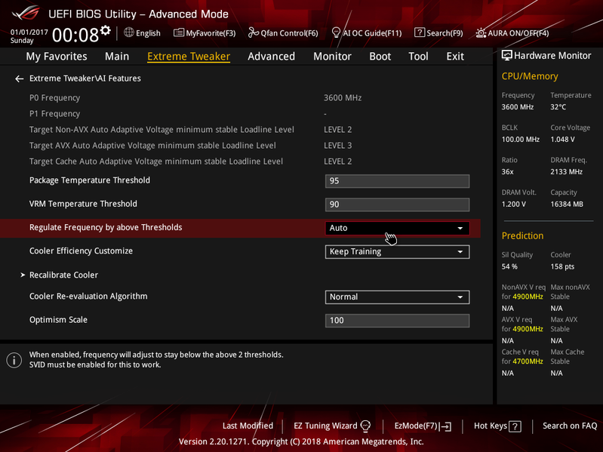The width and height of the screenshot is (603, 452).
Task: Click Target Cache Auto Adaptive Voltage label
Action: coord(156,161)
